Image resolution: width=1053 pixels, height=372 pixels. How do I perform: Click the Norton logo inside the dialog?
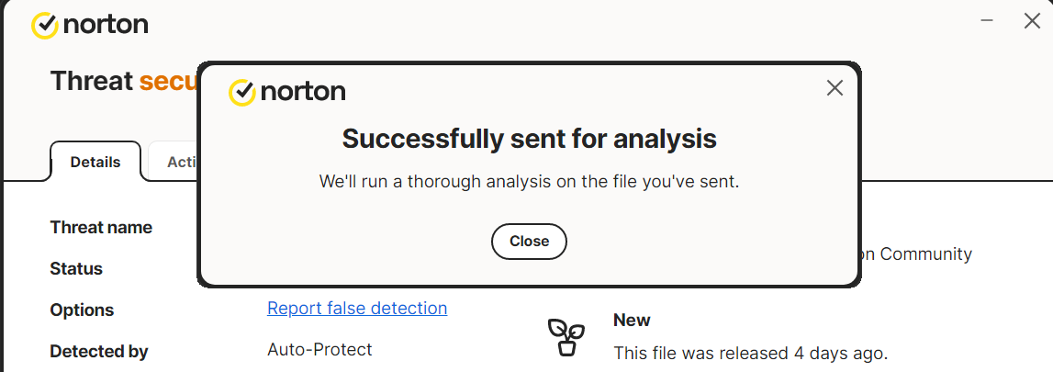287,92
